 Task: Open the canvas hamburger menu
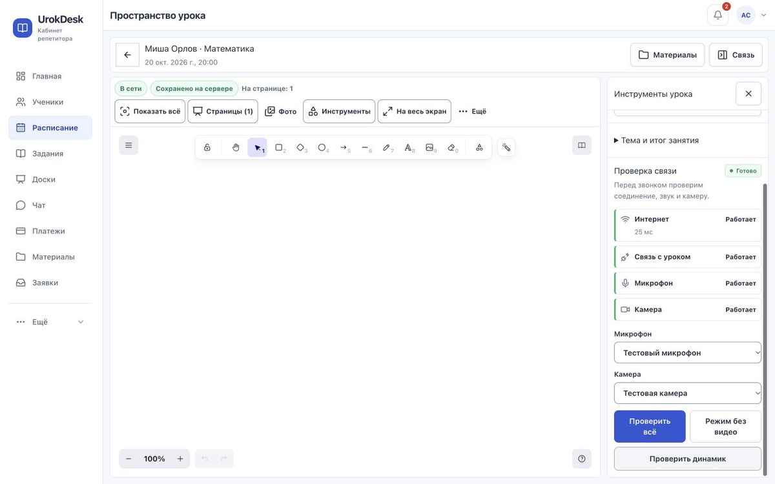[129, 145]
